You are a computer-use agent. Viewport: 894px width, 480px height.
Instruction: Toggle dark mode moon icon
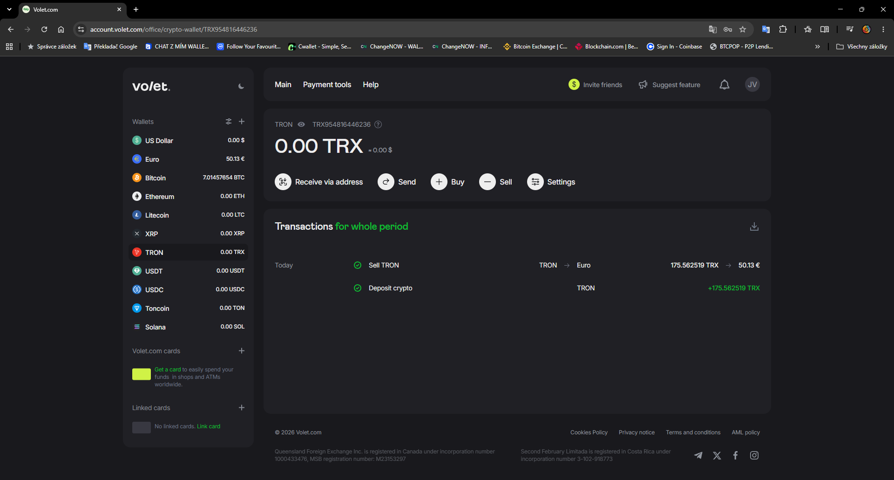241,86
